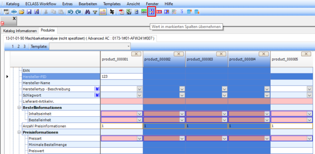Image resolution: width=315 pixels, height=154 pixels.
Task: Click the M icon on Herstellertyp row
Action: (x=97, y=89)
